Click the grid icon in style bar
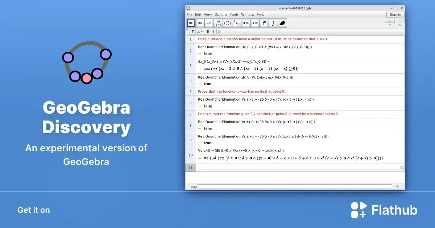The image size is (435, 228). click(219, 32)
